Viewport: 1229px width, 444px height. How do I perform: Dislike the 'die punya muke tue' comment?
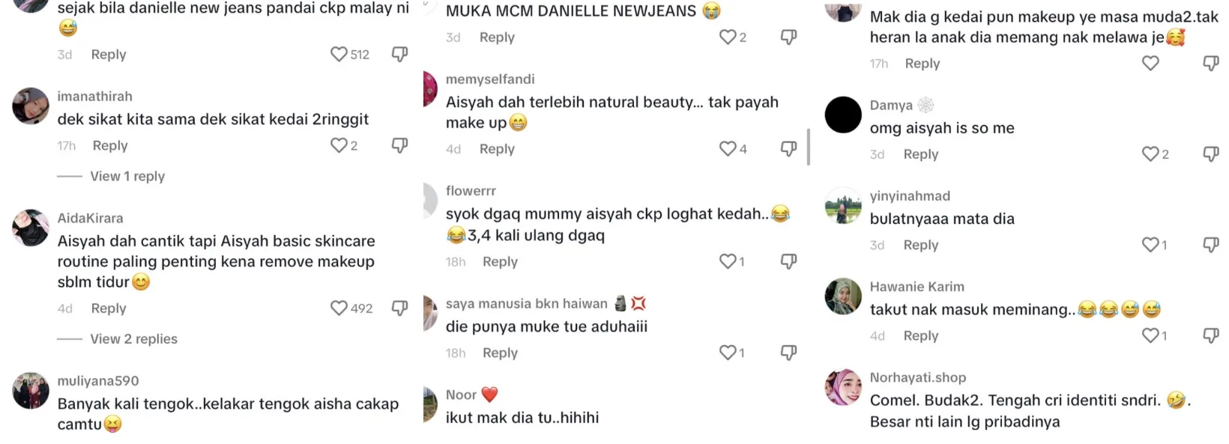788,352
